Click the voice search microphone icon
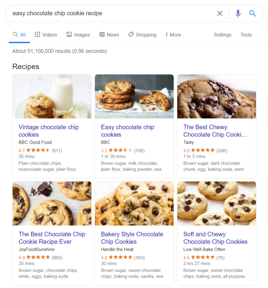The width and height of the screenshot is (268, 288). point(238,13)
